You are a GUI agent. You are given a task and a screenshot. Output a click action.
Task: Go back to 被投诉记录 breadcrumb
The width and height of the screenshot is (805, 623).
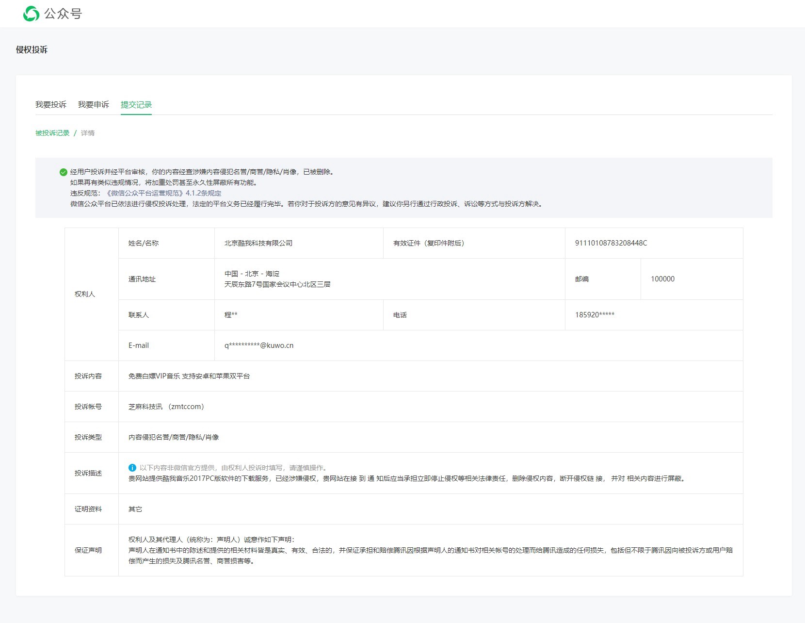[x=52, y=133]
